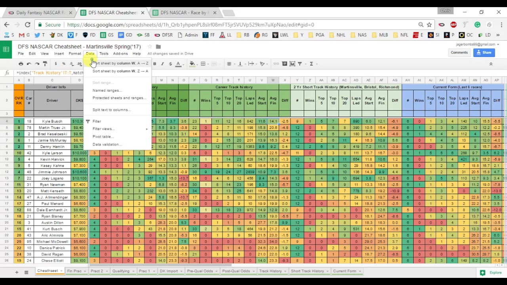The height and width of the screenshot is (285, 507).
Task: Select the Paint format tool
Action: (x=45, y=64)
